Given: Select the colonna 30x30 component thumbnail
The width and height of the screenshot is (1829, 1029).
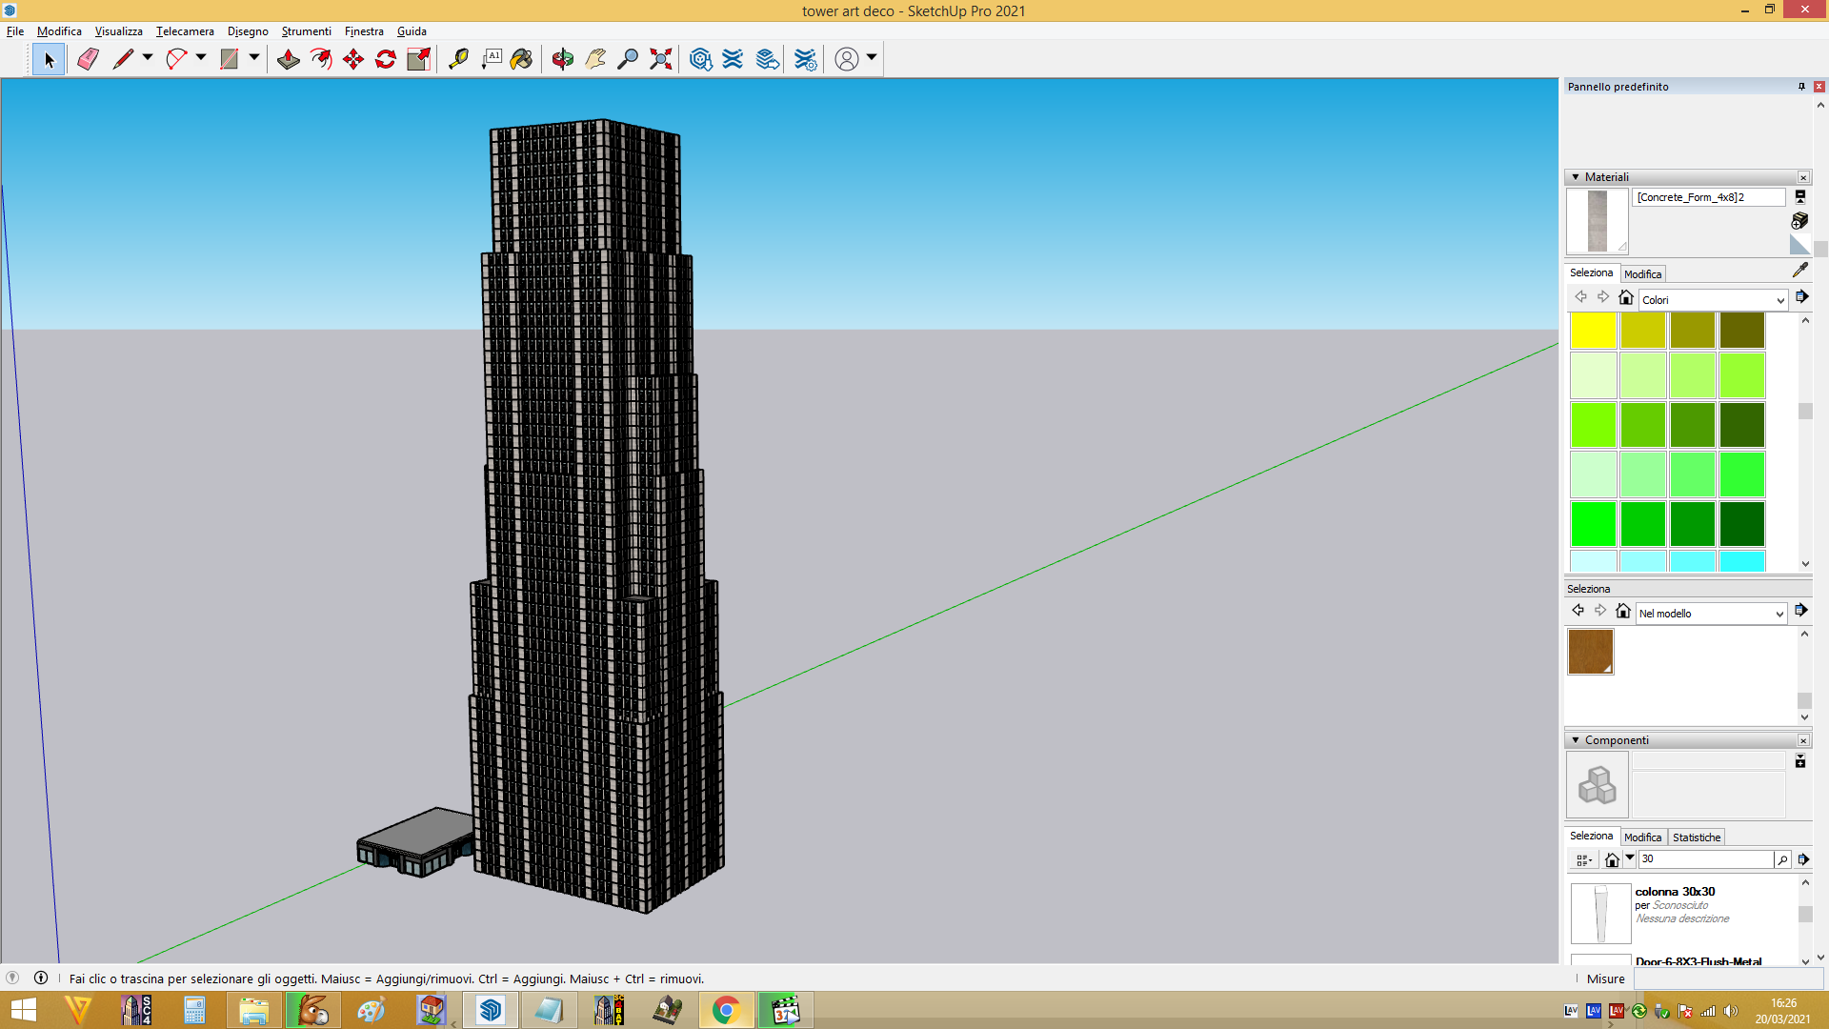Looking at the screenshot, I should point(1600,914).
